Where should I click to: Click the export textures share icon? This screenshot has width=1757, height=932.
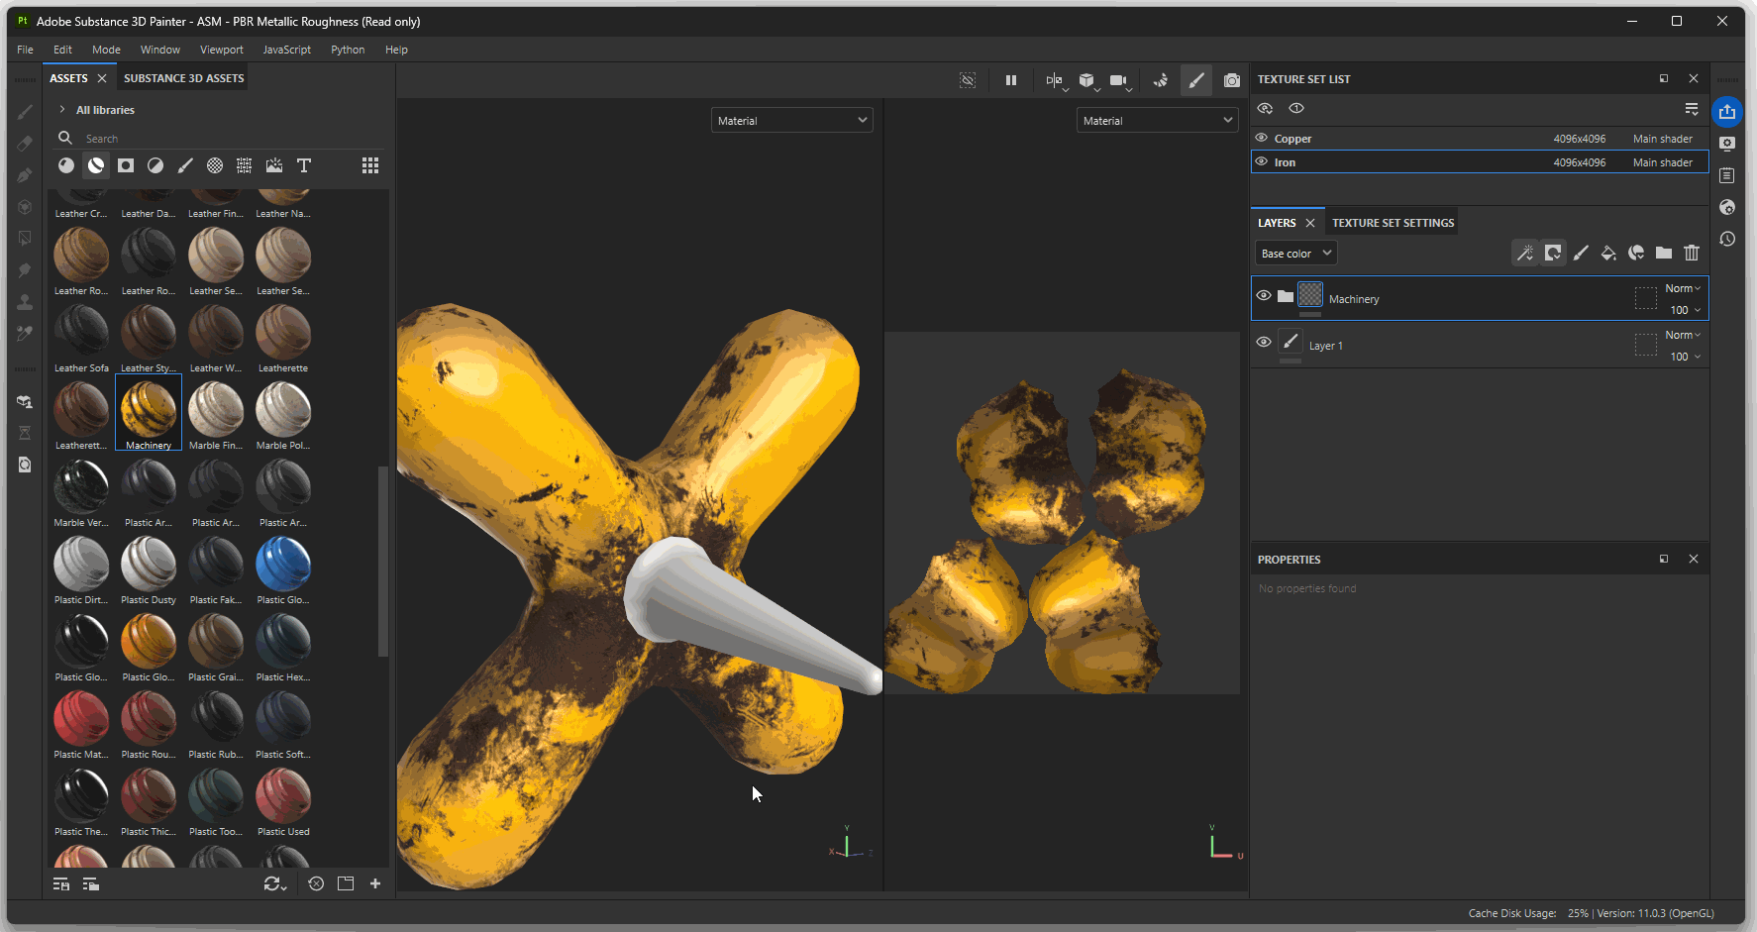tap(1727, 112)
